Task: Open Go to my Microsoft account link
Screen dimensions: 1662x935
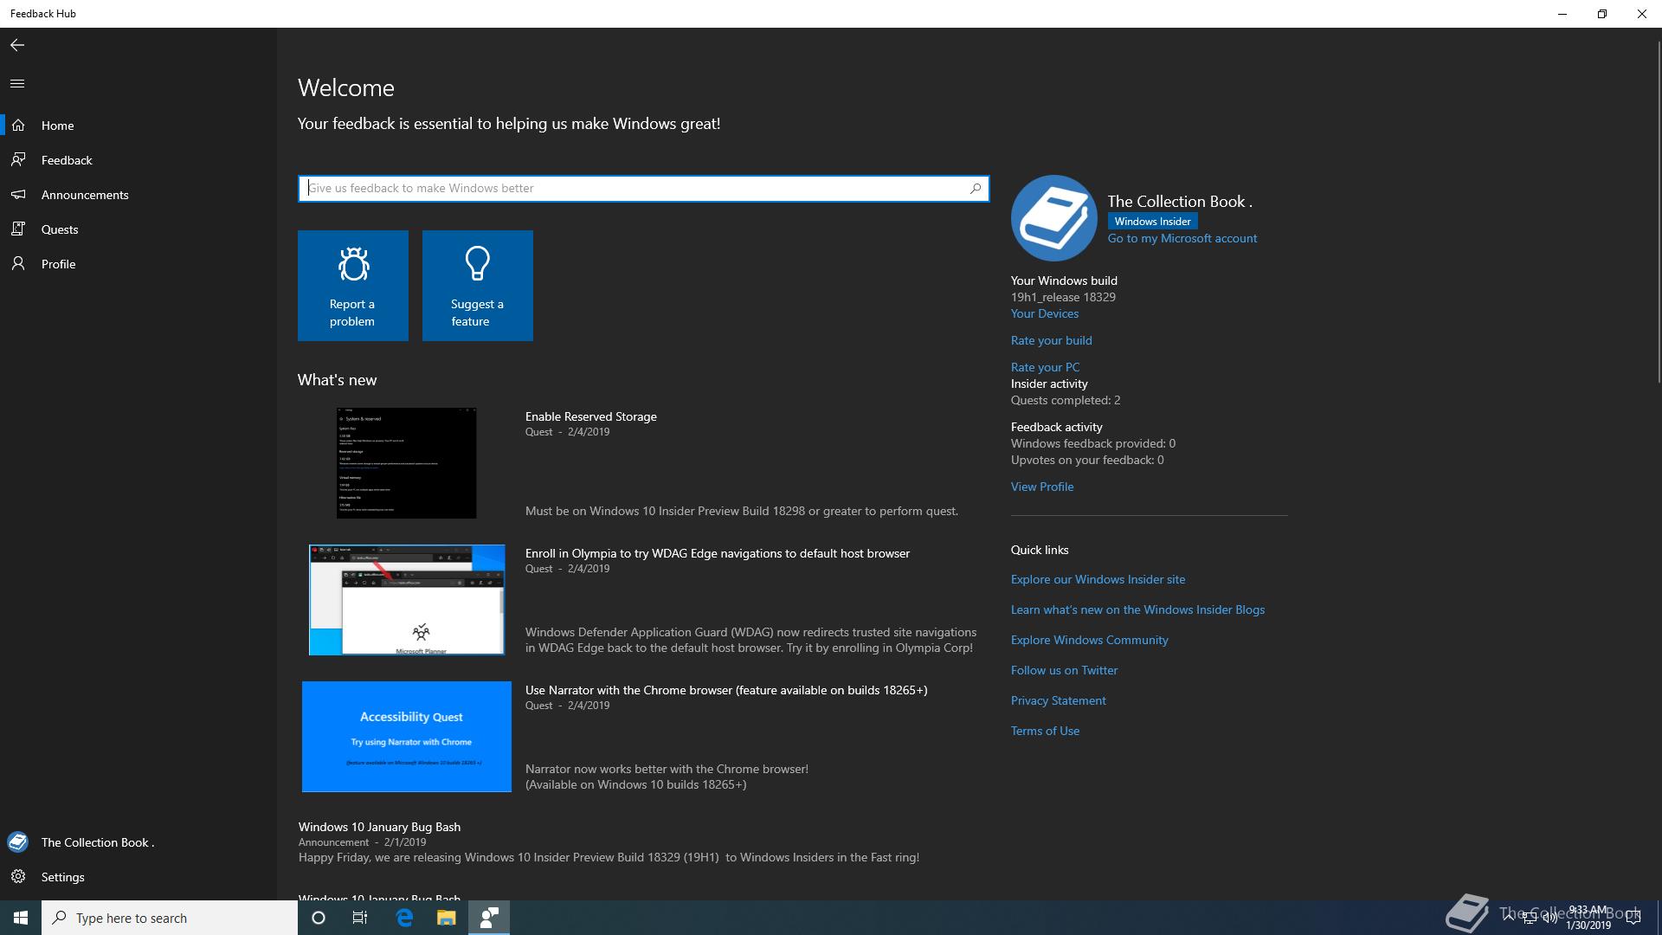Action: point(1182,238)
